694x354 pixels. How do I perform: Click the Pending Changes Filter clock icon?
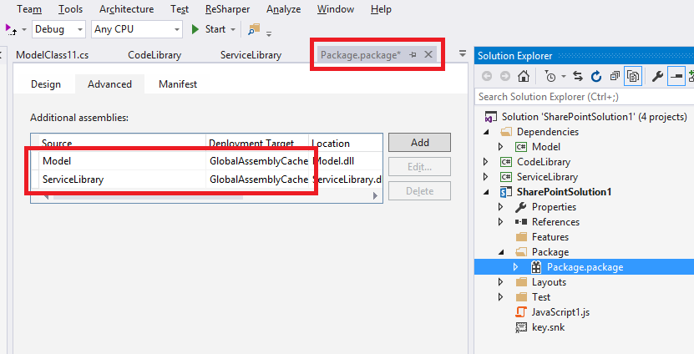(x=550, y=76)
